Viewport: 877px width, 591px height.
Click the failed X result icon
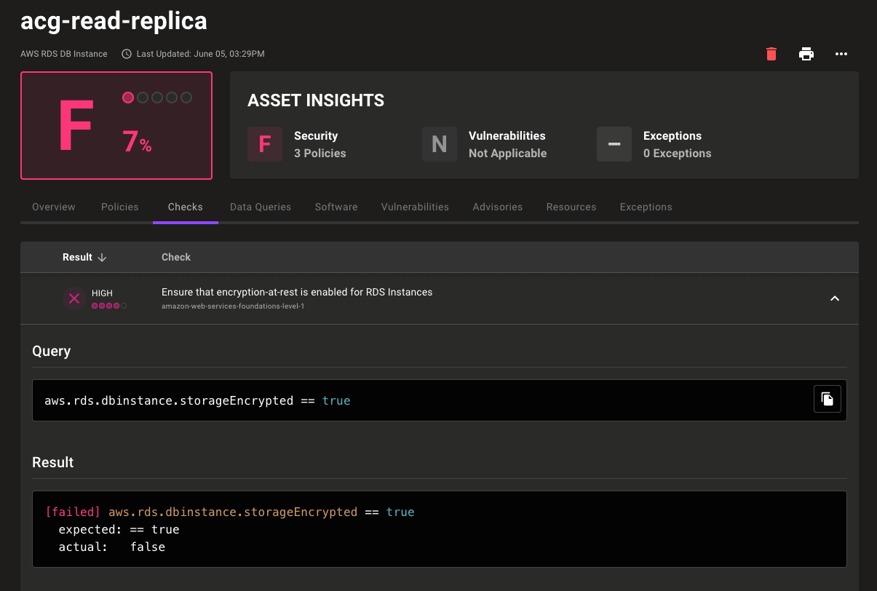(74, 298)
